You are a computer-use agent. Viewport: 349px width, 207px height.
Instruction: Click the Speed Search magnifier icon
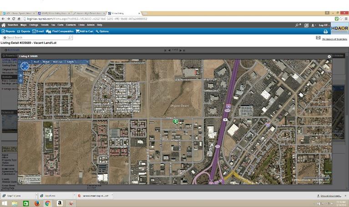71,37
